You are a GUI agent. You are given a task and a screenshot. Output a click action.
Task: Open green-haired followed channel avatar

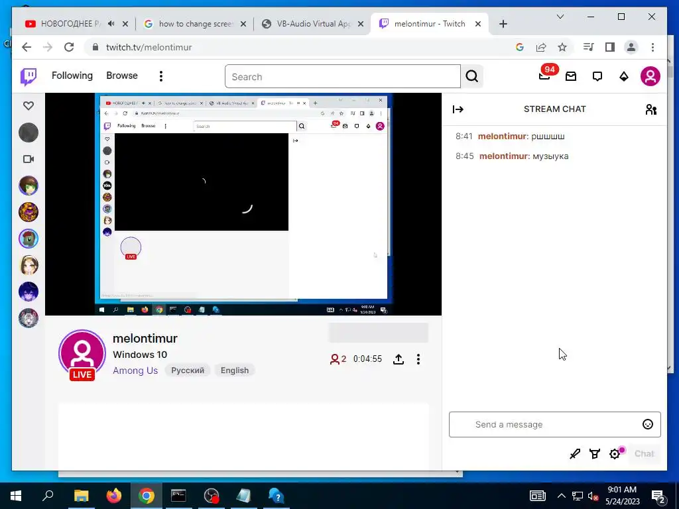[29, 186]
